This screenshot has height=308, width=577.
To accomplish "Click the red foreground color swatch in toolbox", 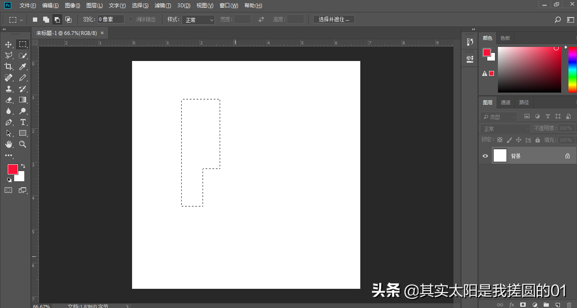I will (x=12, y=169).
